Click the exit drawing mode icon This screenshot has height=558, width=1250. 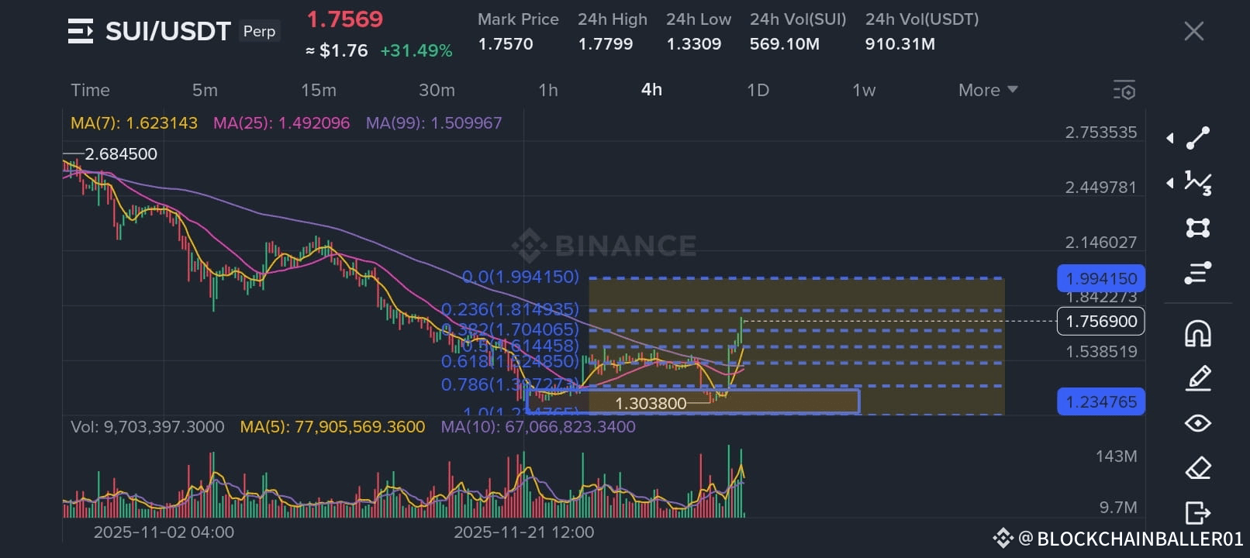1198,513
